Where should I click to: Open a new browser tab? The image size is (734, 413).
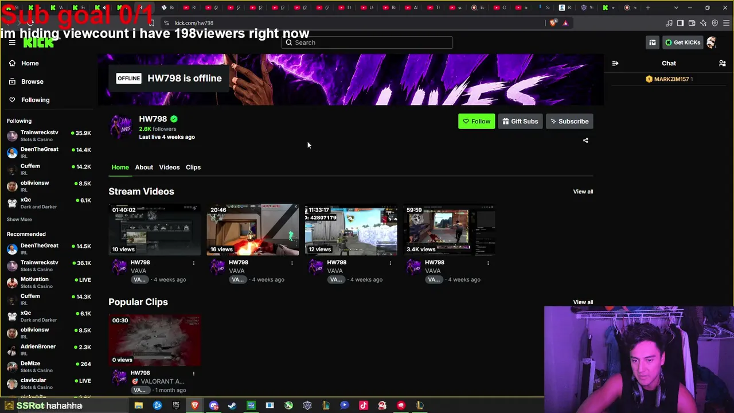[x=648, y=7]
